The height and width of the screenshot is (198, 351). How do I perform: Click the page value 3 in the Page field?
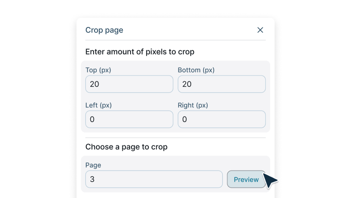pos(92,179)
